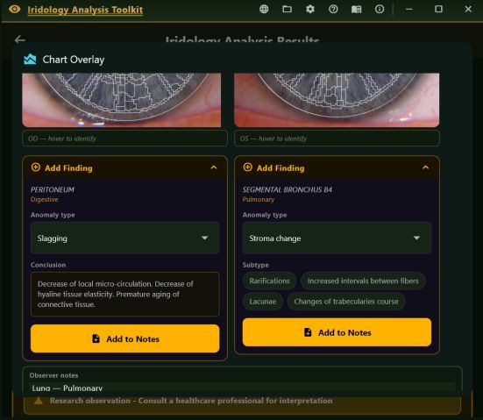Click plus icon in PERITONEUM Add Finding
Viewport: 483px width, 420px height.
pyautogui.click(x=36, y=167)
